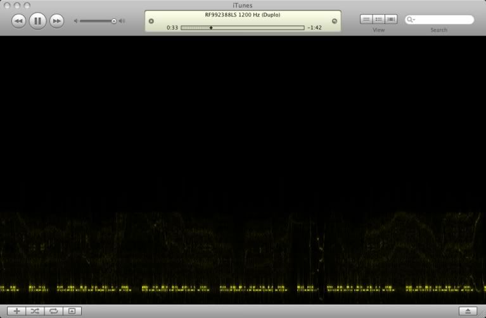
Task: Show the artwork viewer panel
Action: pos(72,311)
